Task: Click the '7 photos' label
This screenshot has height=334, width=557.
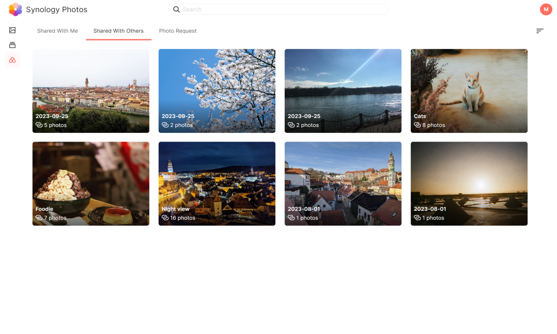Action: pyautogui.click(x=55, y=217)
